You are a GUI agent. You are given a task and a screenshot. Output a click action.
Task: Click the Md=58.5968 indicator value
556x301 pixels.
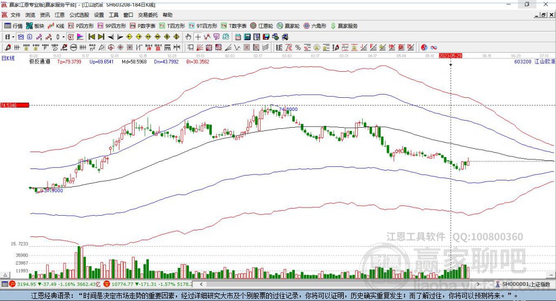[x=134, y=61]
